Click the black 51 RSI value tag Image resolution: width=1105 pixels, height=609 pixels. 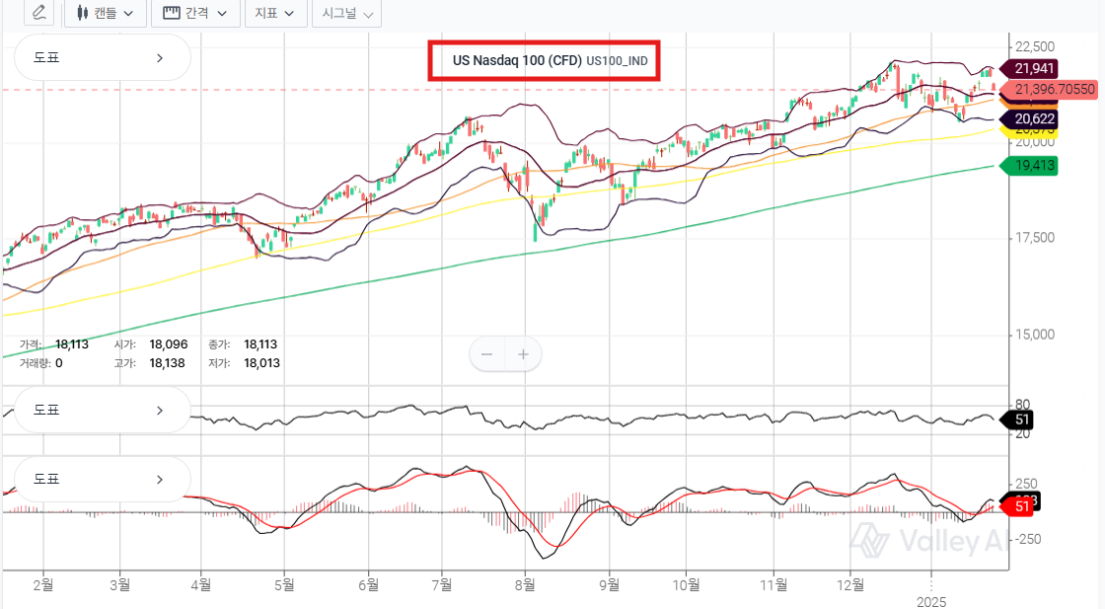point(1022,419)
